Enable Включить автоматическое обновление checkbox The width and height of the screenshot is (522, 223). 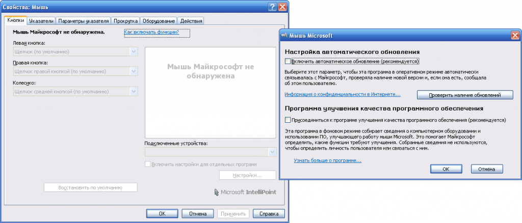tap(288, 61)
